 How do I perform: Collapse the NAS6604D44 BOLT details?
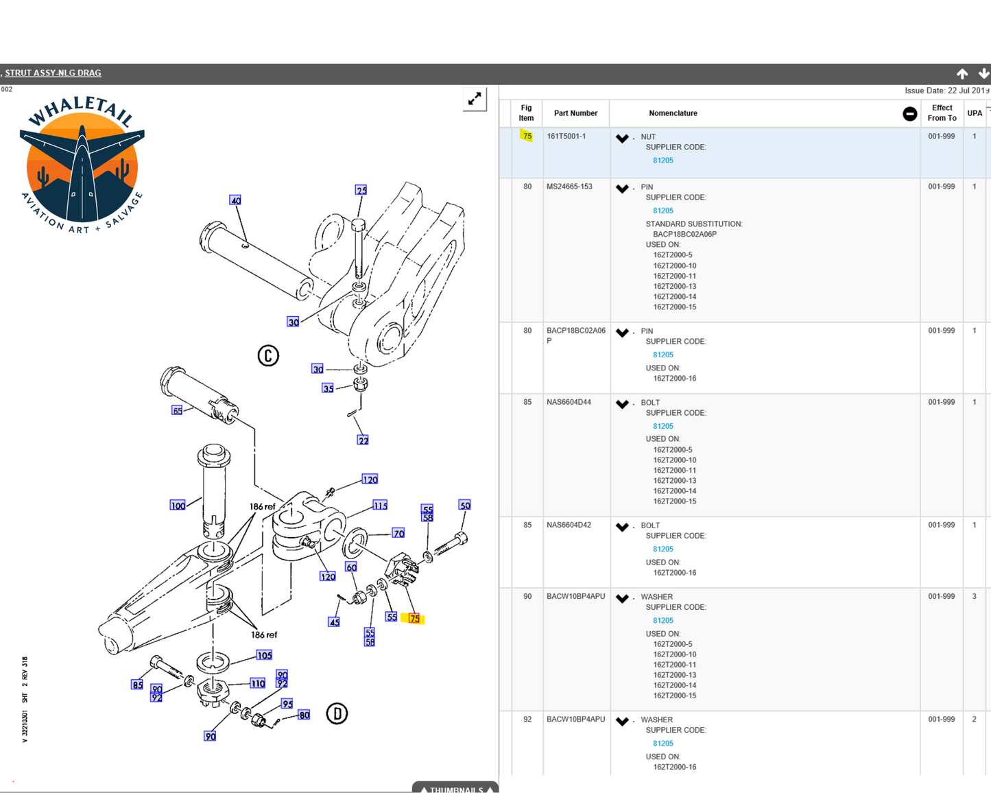[622, 404]
